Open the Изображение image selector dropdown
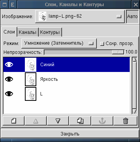The width and height of the screenshot is (140, 142). 80,17
